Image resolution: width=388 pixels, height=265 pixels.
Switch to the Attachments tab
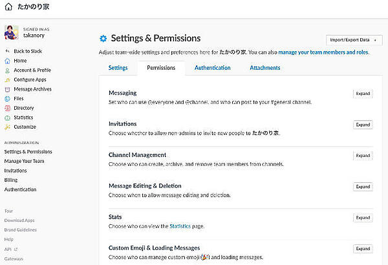point(264,68)
